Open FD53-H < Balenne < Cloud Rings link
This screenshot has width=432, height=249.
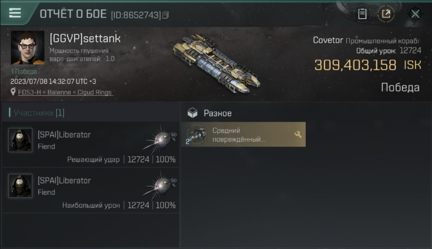(x=65, y=92)
